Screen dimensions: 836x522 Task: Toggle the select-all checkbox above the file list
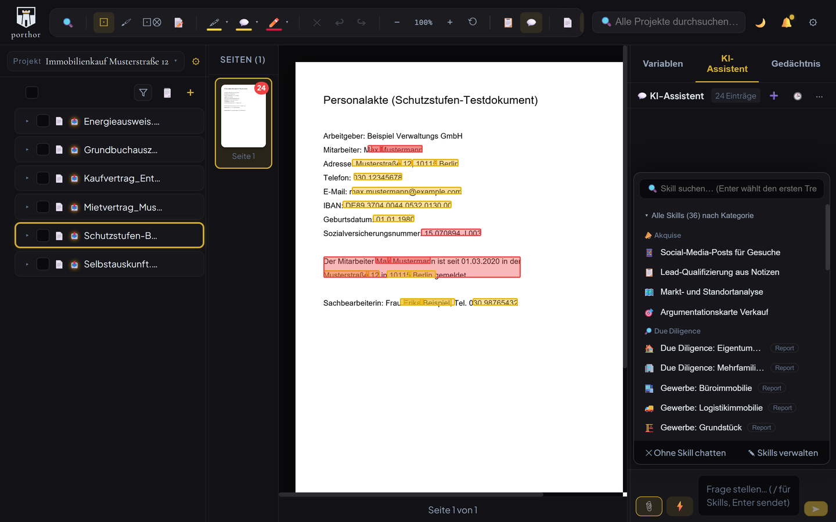pos(32,93)
